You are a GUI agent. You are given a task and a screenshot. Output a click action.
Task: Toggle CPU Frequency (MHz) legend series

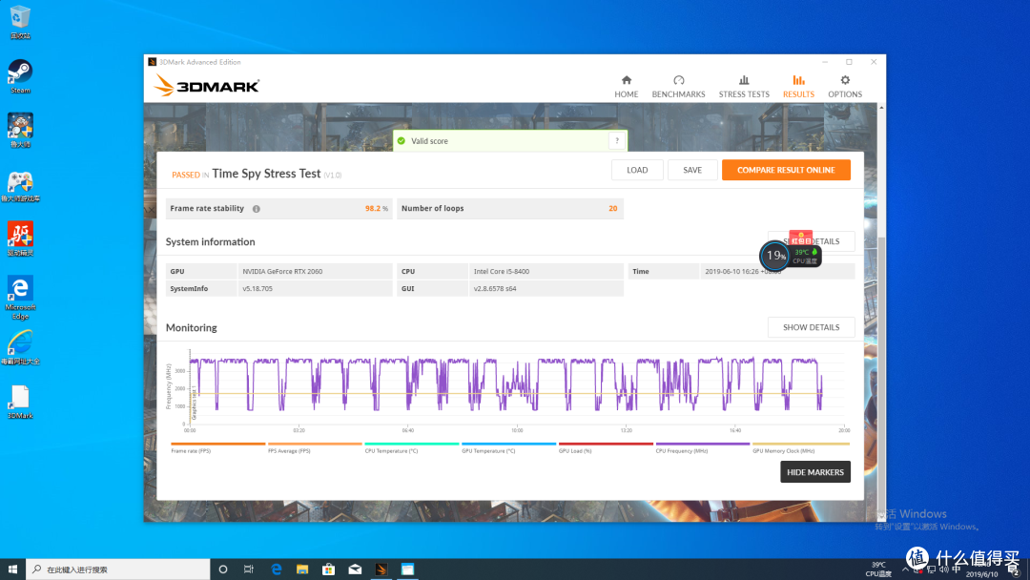coord(702,447)
